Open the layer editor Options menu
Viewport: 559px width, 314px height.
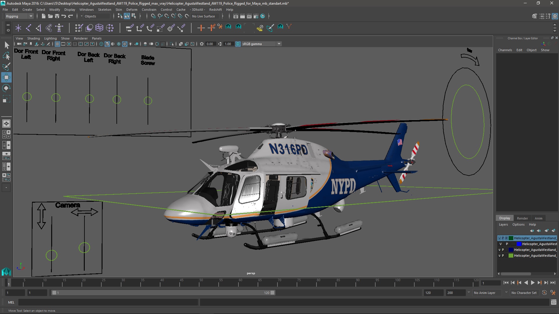pos(518,224)
